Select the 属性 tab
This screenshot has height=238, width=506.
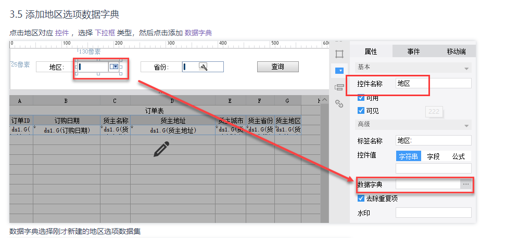[x=371, y=51]
